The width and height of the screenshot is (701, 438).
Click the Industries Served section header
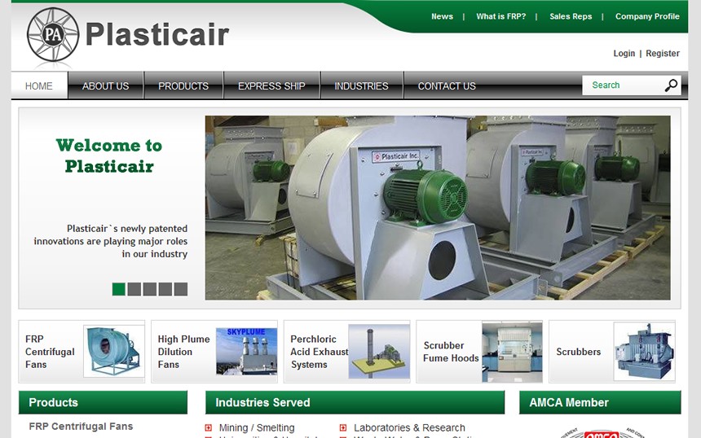(x=355, y=402)
